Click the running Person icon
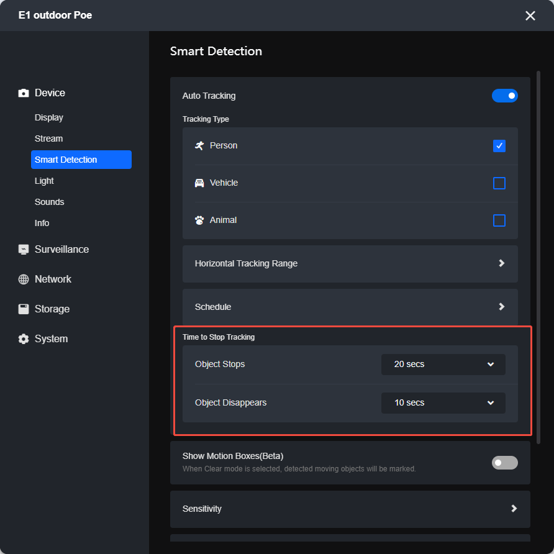The height and width of the screenshot is (554, 554). [x=199, y=145]
